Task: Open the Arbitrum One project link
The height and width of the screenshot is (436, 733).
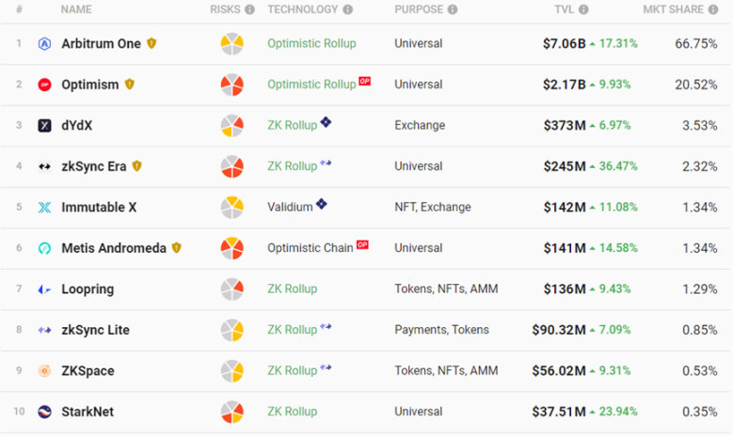Action: pyautogui.click(x=101, y=44)
